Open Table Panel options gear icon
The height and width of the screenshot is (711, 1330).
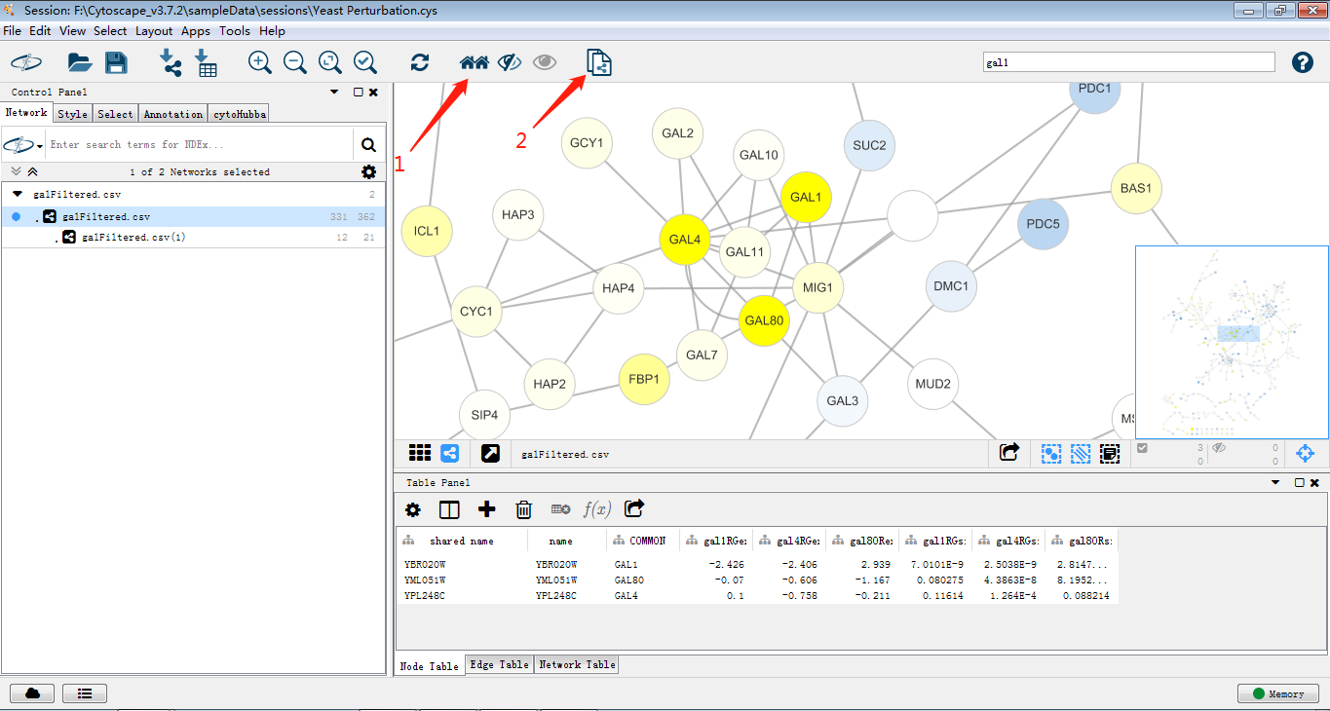click(x=413, y=509)
